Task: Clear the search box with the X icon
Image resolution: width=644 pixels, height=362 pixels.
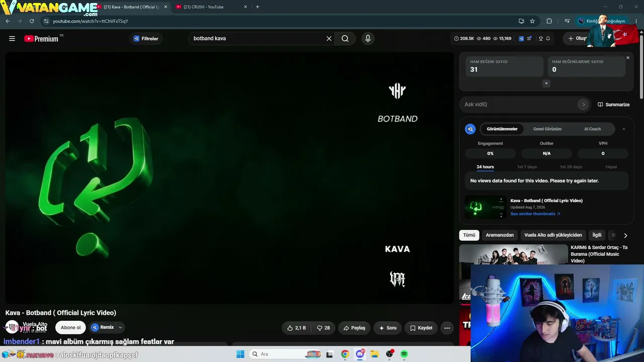Action: [329, 39]
